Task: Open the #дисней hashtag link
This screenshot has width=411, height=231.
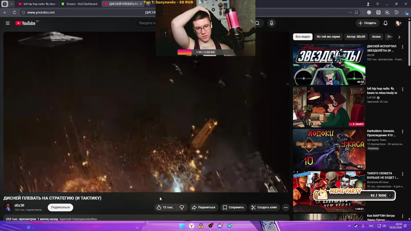Action: point(65,219)
